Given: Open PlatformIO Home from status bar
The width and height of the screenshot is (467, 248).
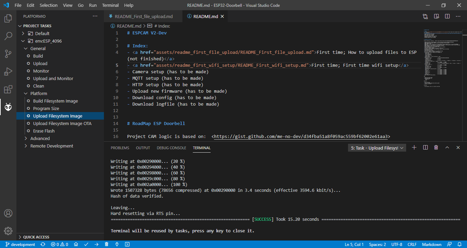Looking at the screenshot, I should pos(76,244).
